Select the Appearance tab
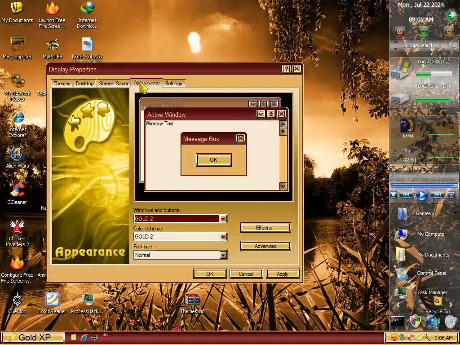Screen dimensions: 460x345 pyautogui.click(x=147, y=83)
